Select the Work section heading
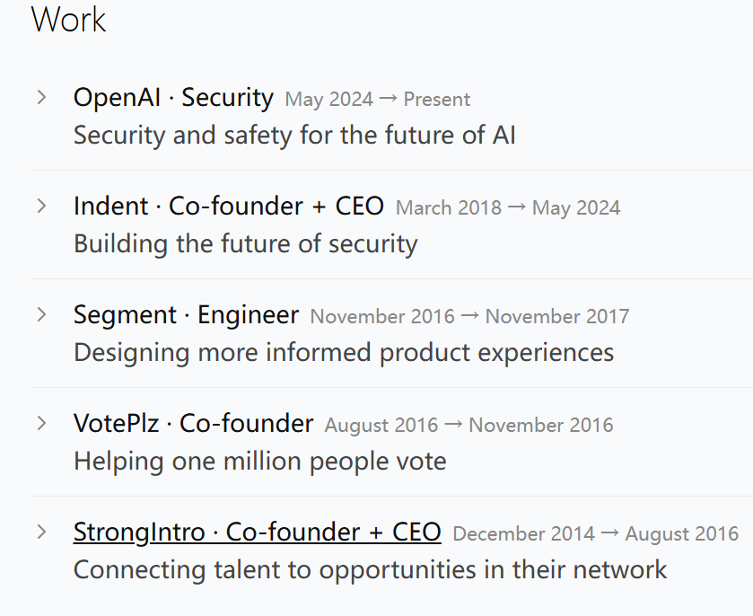This screenshot has width=753, height=616. coord(69,20)
